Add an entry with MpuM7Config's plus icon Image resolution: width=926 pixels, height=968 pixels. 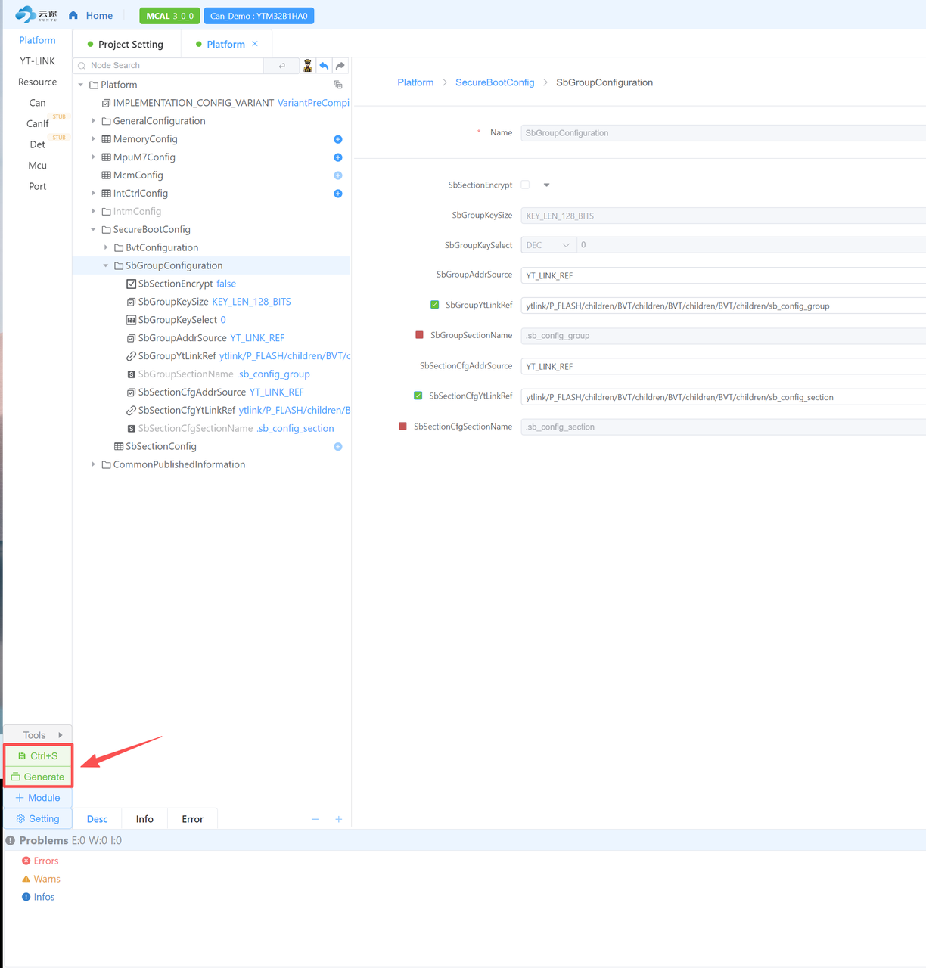click(x=338, y=157)
